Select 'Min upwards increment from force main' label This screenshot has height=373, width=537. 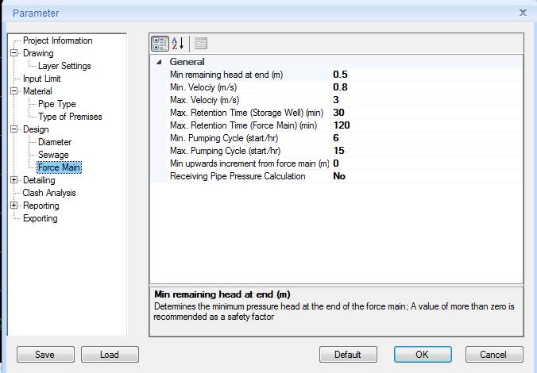(x=249, y=163)
